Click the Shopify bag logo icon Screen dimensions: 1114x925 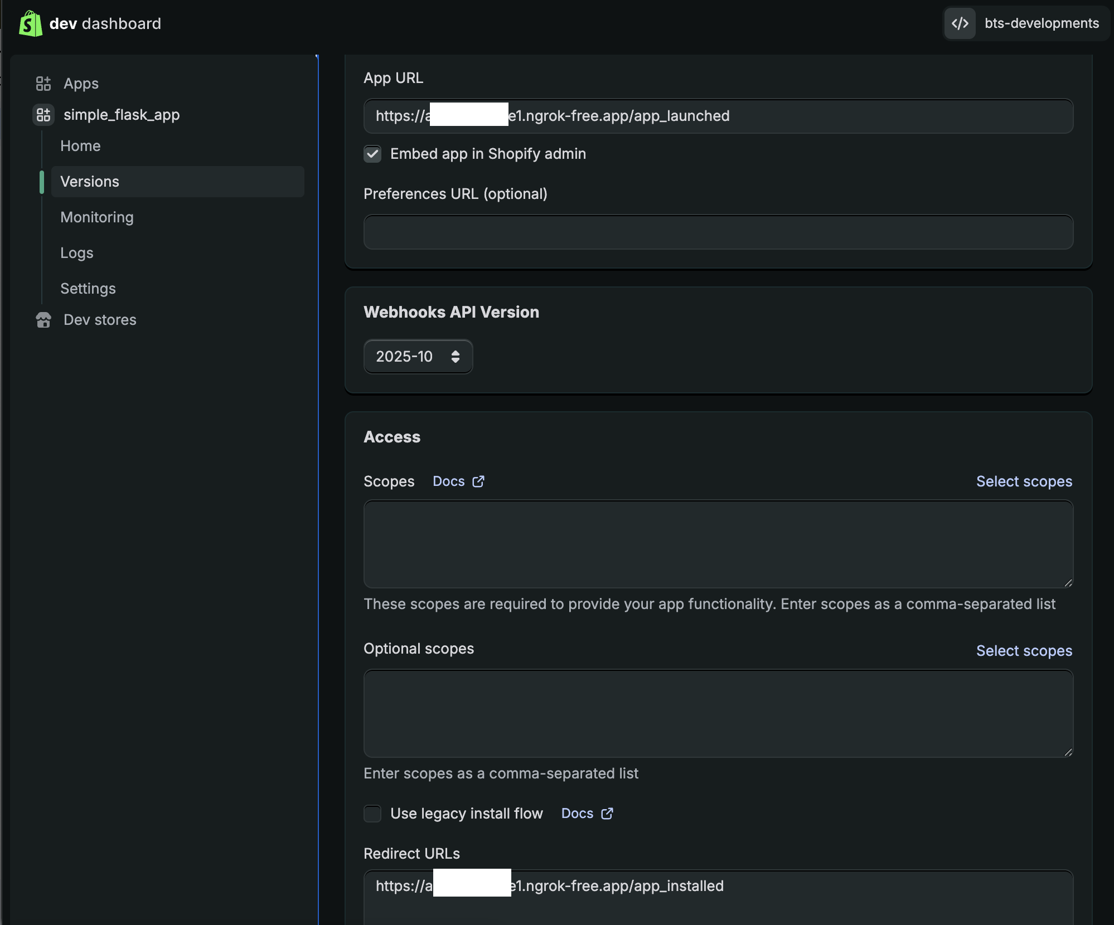point(30,23)
